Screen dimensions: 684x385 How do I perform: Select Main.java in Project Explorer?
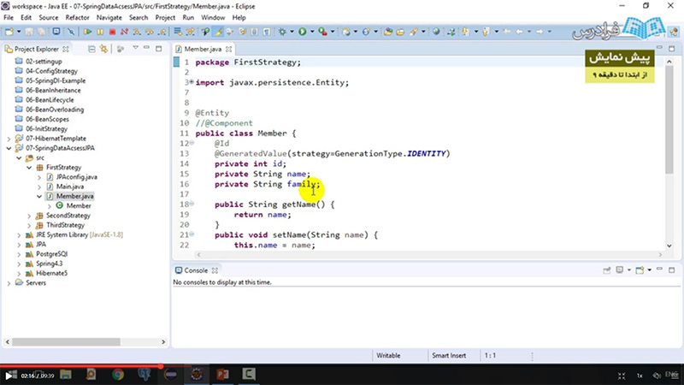point(69,187)
